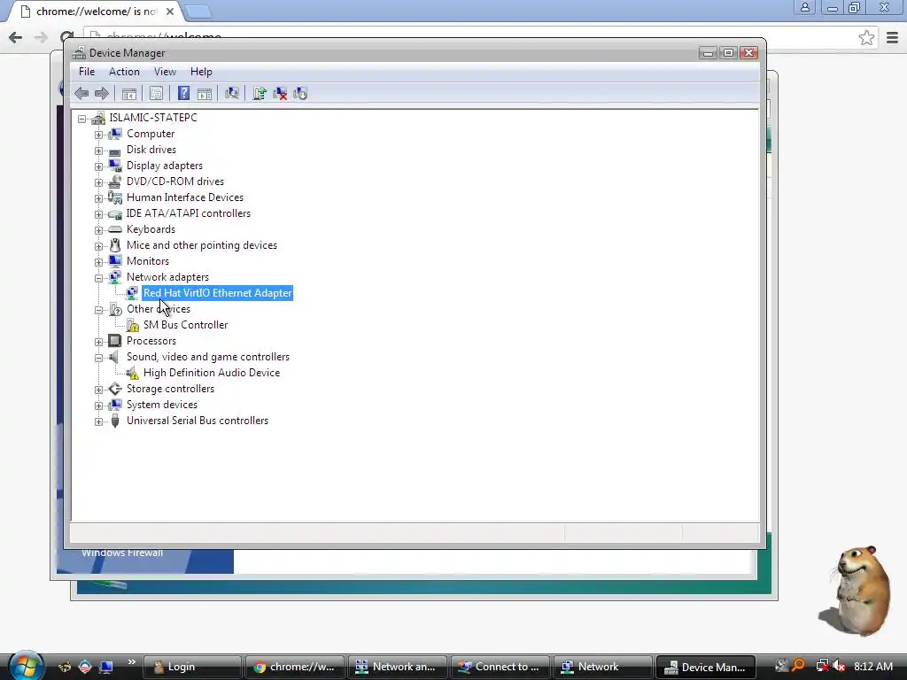Click the Uninstall icon with red X

coord(280,93)
